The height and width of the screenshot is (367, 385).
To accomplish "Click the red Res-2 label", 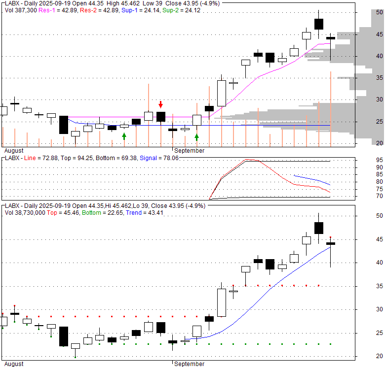I will [88, 10].
